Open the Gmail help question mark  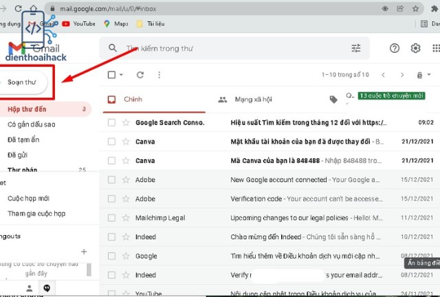394,48
